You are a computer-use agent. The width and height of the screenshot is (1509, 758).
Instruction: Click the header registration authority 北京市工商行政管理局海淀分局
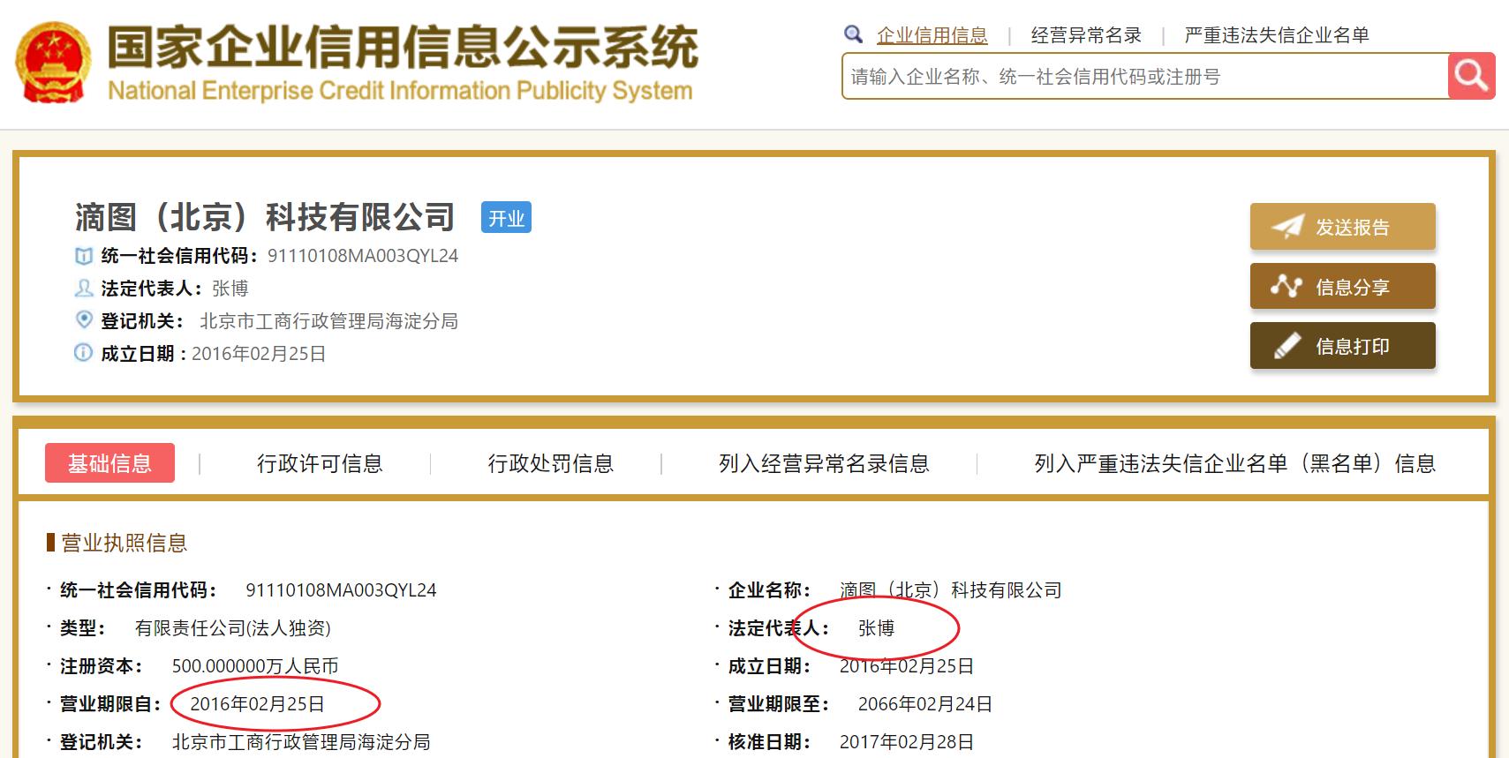point(328,321)
